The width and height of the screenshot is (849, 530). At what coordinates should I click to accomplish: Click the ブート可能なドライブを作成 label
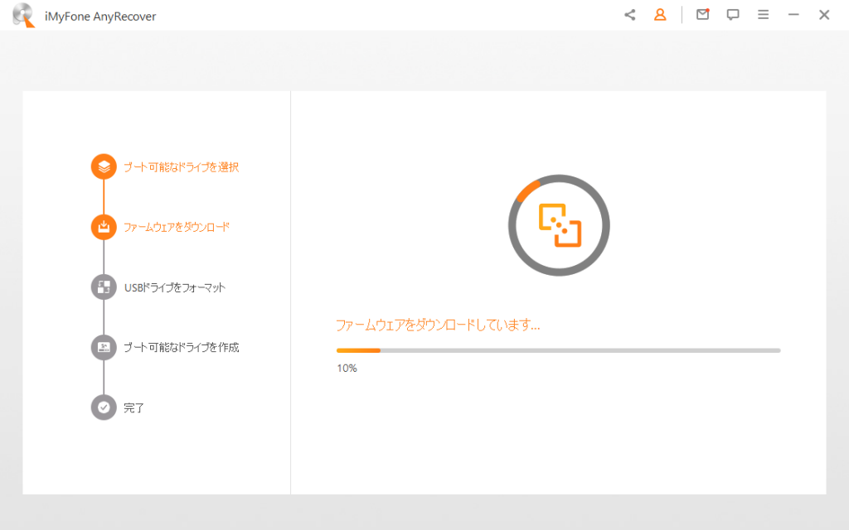[181, 348]
